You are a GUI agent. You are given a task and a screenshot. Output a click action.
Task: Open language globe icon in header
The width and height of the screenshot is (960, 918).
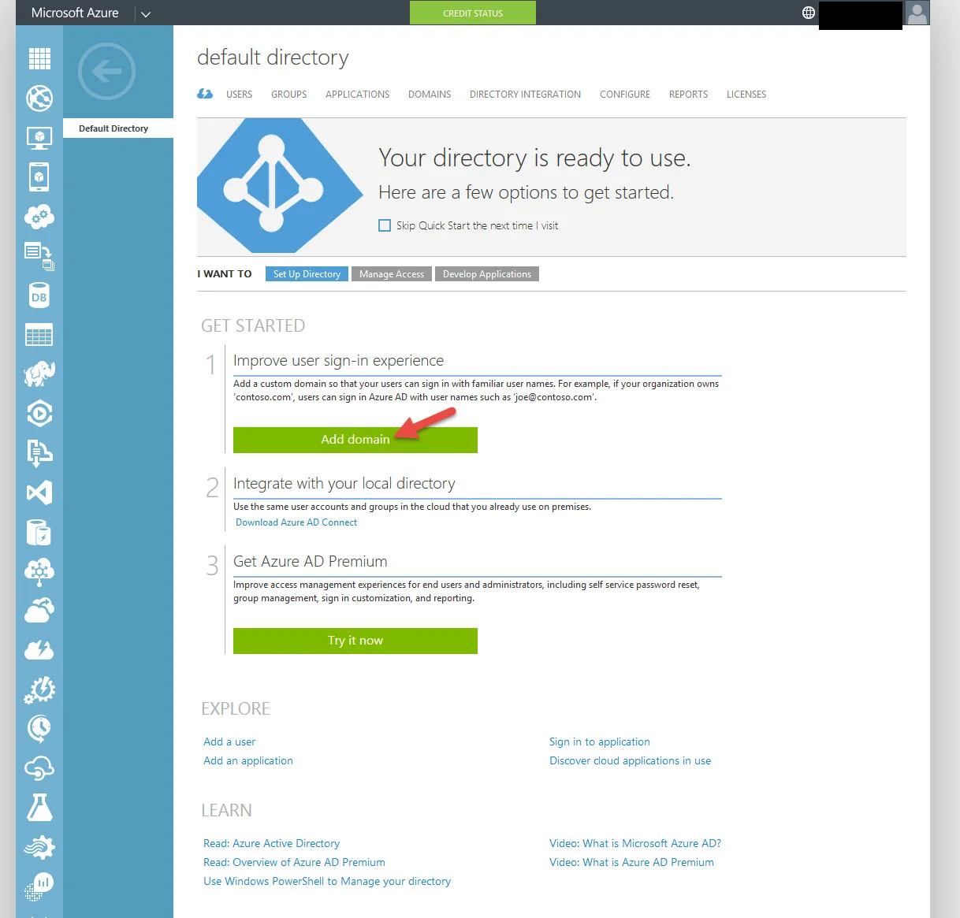(x=809, y=13)
